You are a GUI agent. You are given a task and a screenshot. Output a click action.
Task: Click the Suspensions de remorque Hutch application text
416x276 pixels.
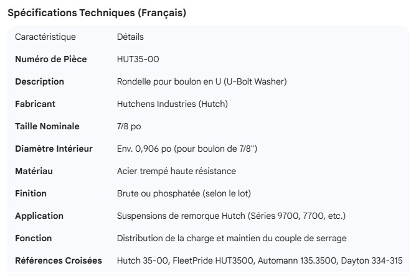pos(231,216)
